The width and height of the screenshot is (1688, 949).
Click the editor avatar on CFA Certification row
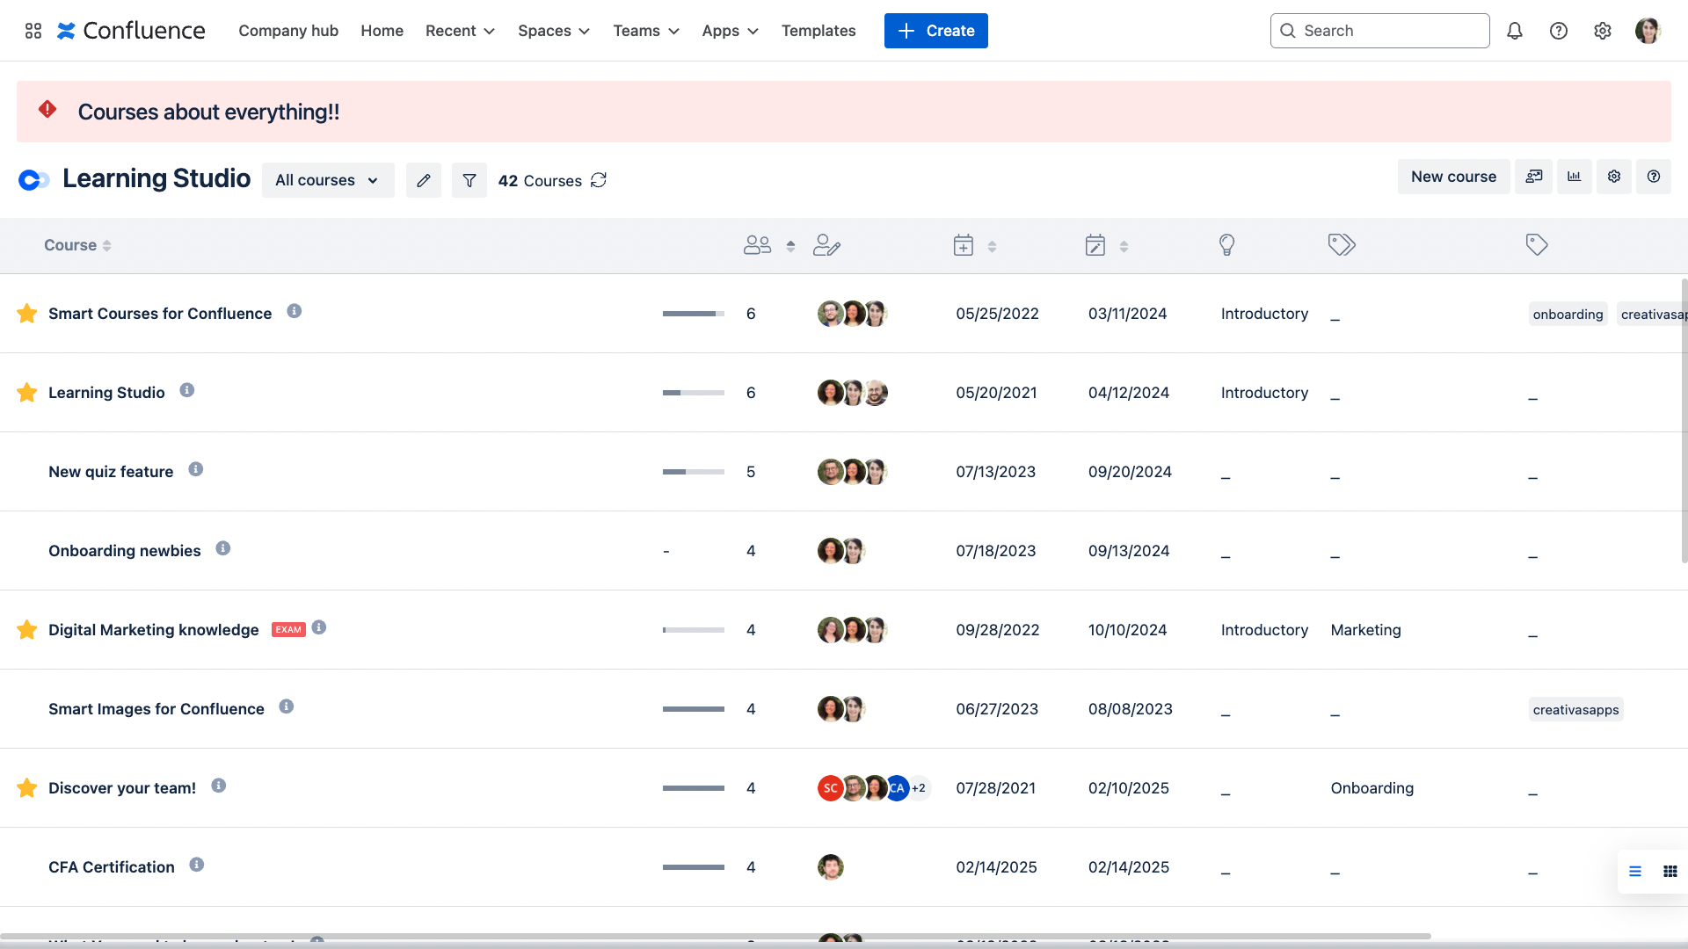[831, 867]
